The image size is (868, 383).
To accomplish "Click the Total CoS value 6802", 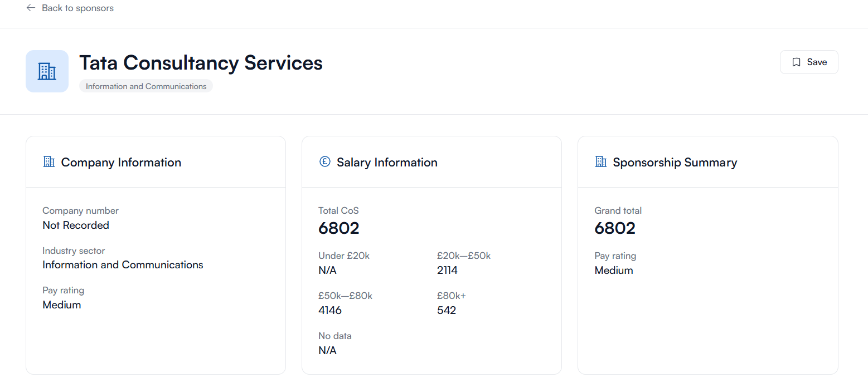I will click(339, 228).
